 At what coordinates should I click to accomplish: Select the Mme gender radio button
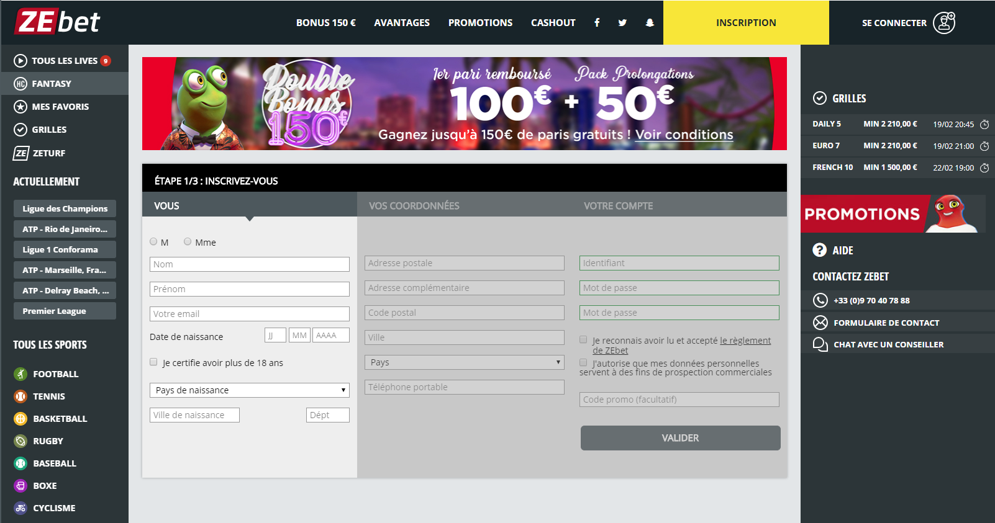[188, 242]
